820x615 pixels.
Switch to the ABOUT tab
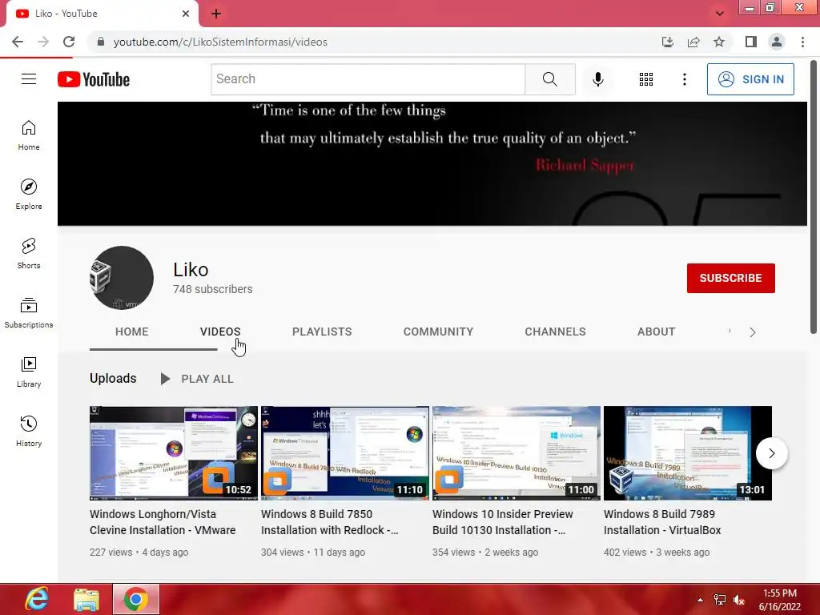657,332
